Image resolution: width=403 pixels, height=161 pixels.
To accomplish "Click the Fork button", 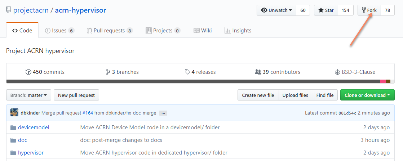I will pyautogui.click(x=369, y=10).
